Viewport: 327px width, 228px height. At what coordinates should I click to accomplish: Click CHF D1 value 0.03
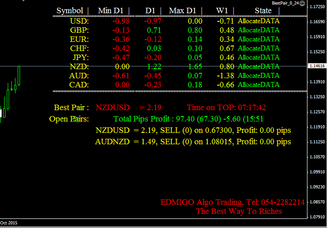(x=154, y=48)
